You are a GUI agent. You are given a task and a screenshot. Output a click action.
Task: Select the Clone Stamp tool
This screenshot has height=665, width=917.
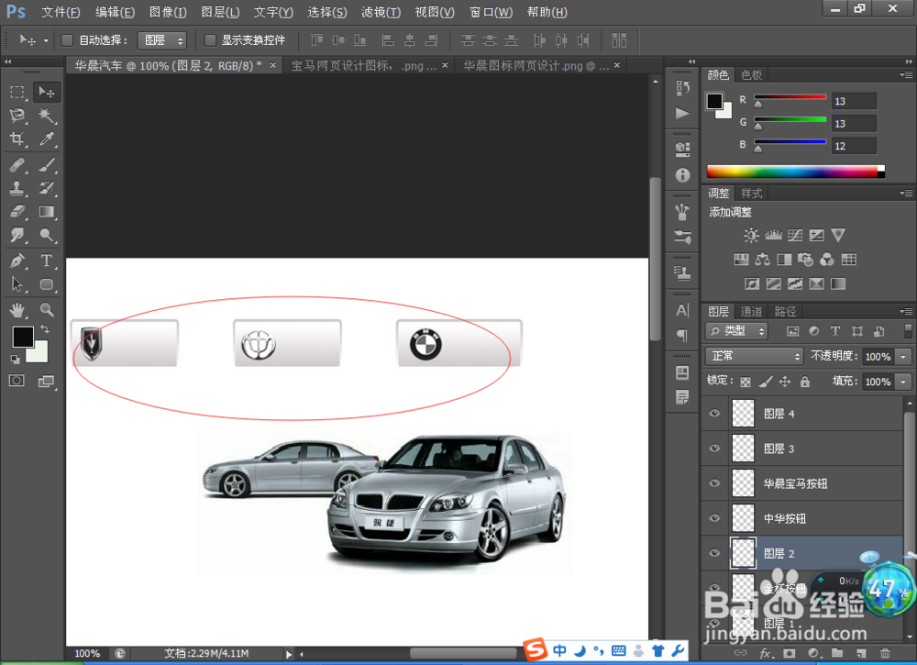[17, 188]
